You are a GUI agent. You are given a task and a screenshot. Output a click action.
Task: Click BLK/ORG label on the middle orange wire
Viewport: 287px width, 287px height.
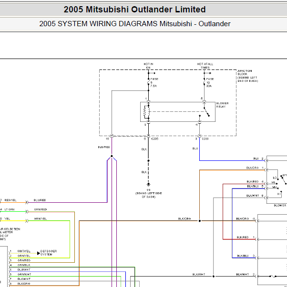(x=184, y=218)
